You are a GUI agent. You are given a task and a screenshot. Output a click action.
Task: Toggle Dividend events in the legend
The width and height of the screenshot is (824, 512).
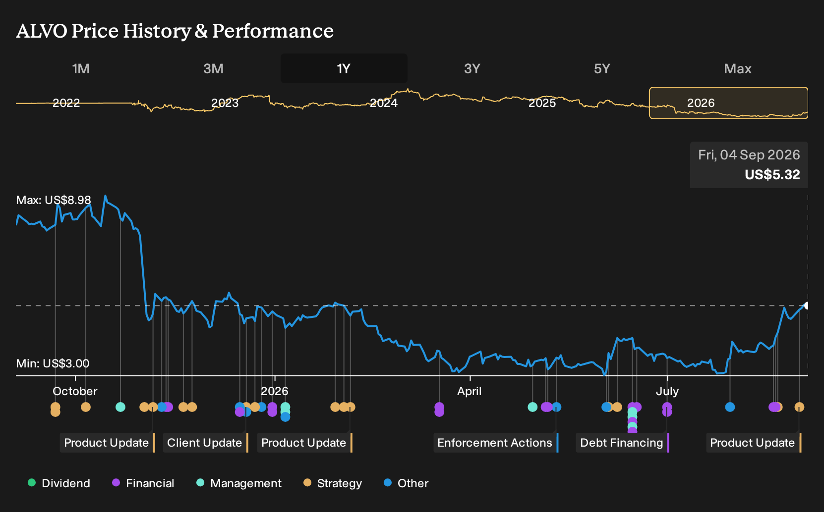point(59,483)
